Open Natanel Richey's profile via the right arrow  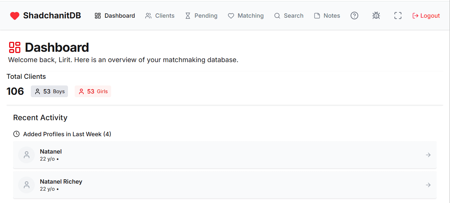coord(428,185)
